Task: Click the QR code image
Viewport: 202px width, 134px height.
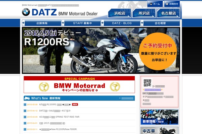Action: (x=147, y=83)
